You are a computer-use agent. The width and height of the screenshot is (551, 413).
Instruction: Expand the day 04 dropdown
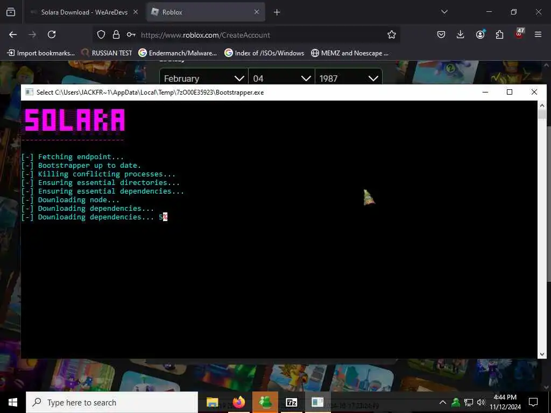(x=281, y=78)
